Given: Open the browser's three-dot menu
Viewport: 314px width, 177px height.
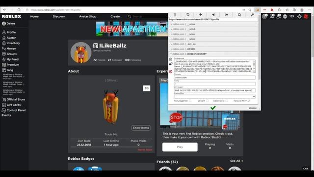Looking at the screenshot, I should [309, 10].
